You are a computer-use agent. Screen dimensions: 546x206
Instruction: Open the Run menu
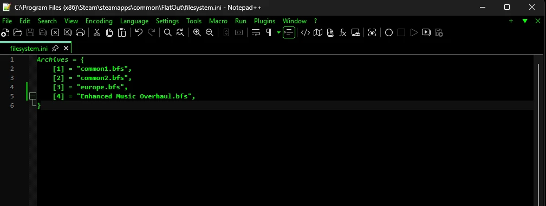coord(240,21)
